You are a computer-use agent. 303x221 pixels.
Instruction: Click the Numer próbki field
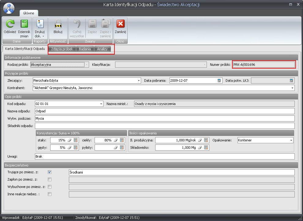point(264,65)
